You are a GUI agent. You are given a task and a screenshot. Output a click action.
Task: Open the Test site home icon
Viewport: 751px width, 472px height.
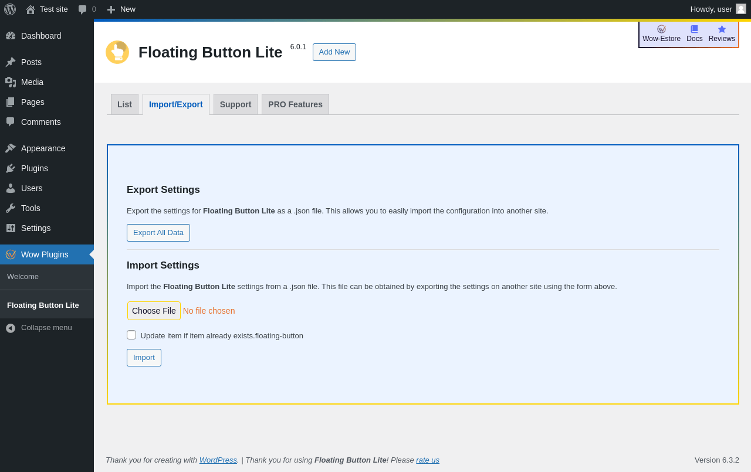31,9
